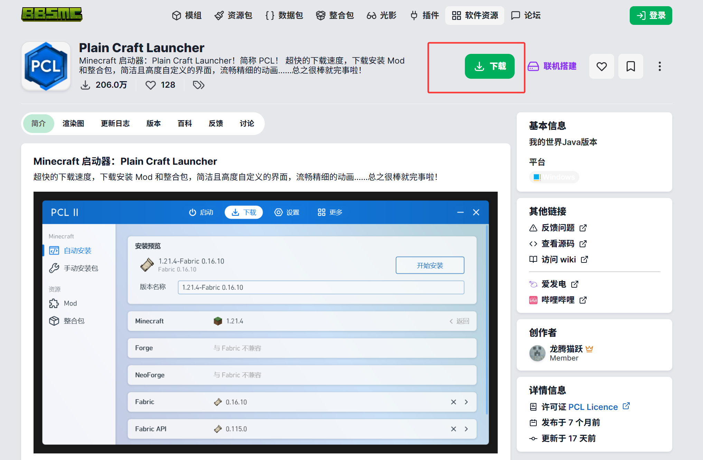Click the code brackets icon by 查看源码
703x460 pixels.
(x=533, y=244)
